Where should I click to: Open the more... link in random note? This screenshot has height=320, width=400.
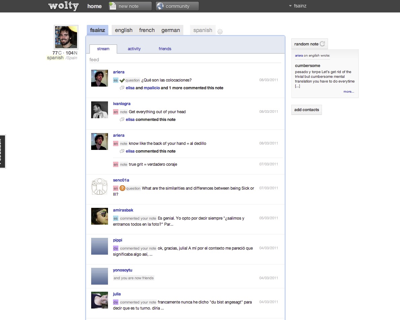[349, 91]
